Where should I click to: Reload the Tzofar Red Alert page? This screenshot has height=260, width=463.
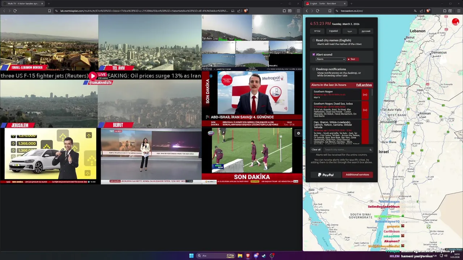tap(317, 11)
